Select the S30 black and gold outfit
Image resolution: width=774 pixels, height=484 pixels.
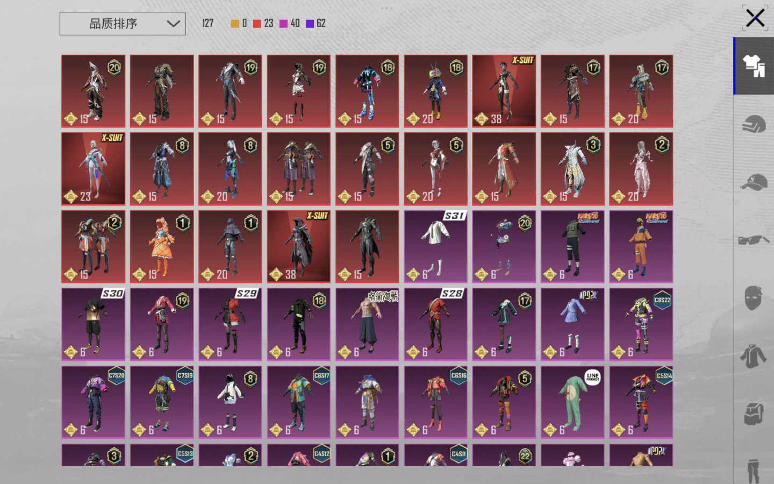coord(94,324)
